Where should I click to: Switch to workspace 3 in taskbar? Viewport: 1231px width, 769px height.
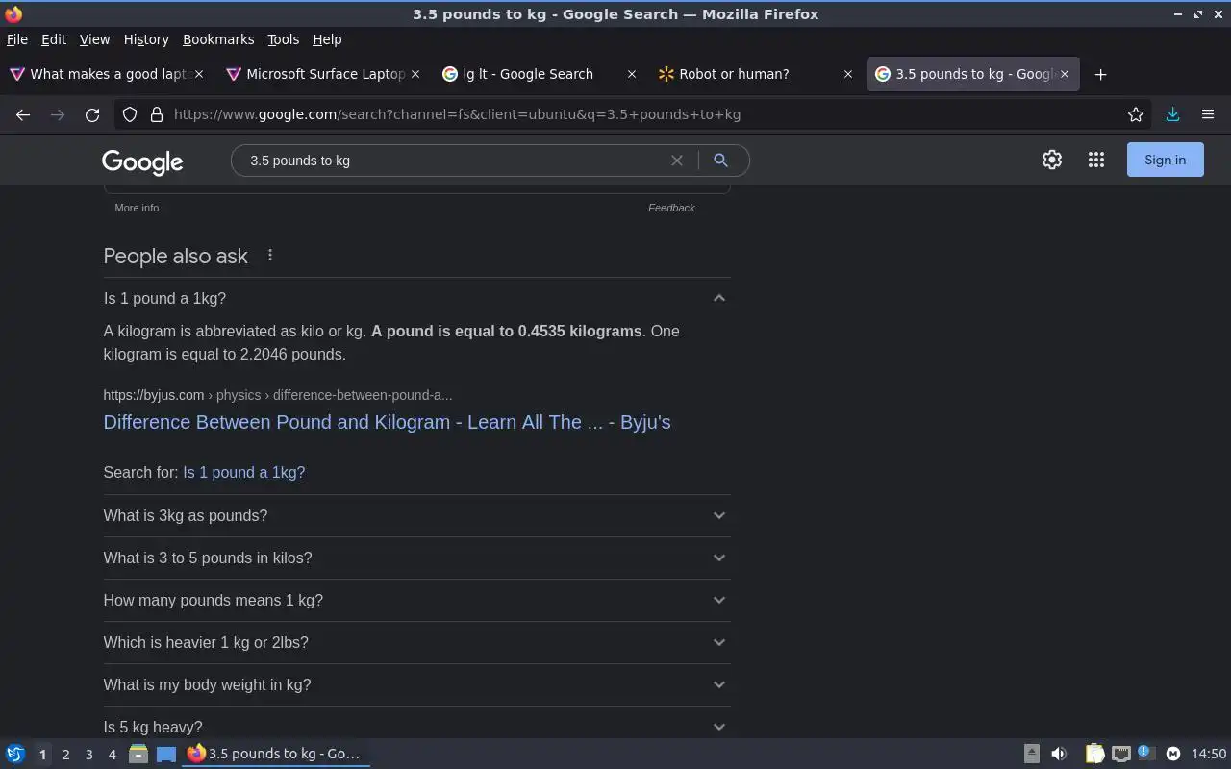click(88, 755)
